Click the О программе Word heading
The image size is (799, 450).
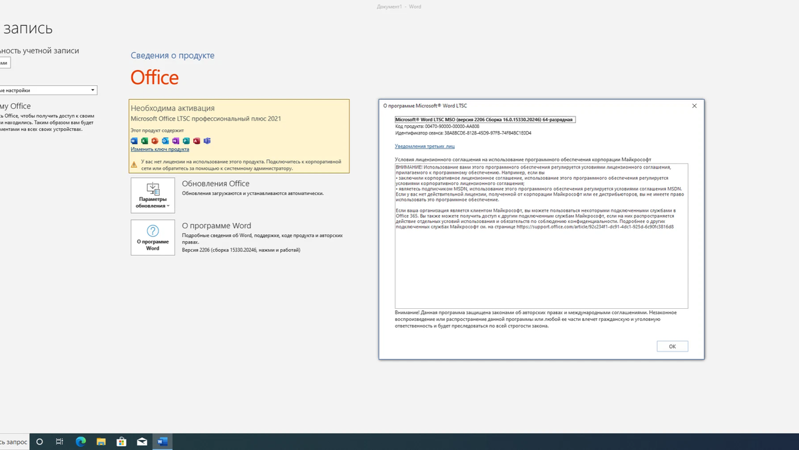216,226
